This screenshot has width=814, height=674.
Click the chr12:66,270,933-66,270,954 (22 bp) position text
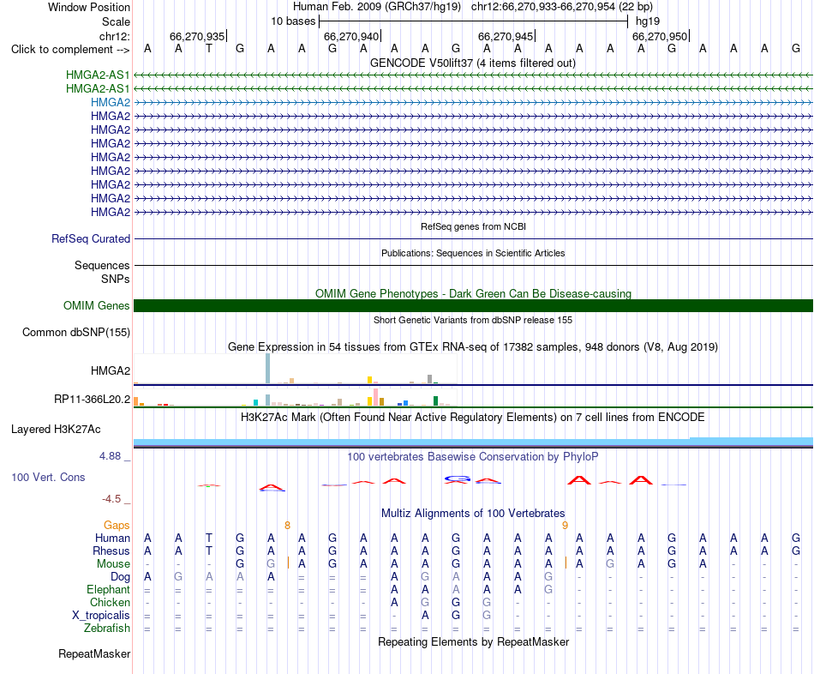tap(562, 7)
